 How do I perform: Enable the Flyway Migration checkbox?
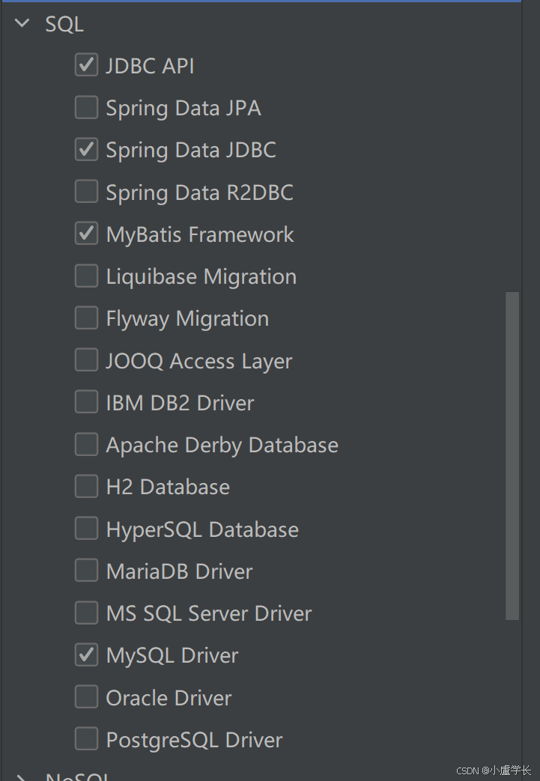click(86, 317)
